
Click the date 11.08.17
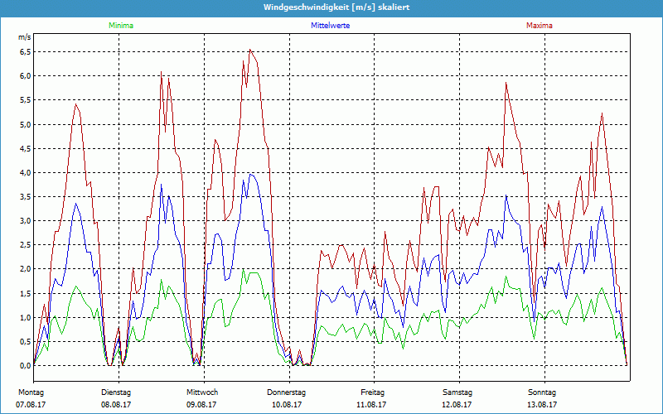coord(371,405)
